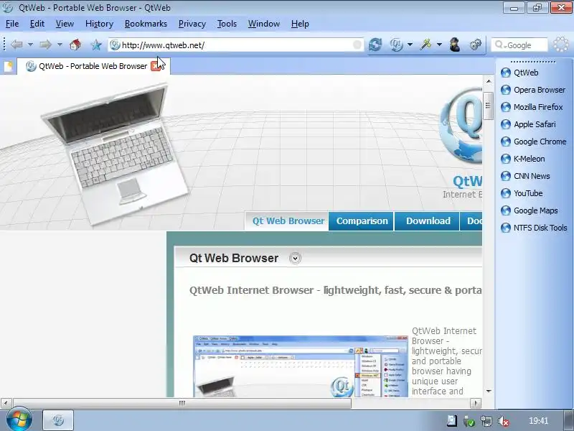This screenshot has height=431, width=574.
Task: Click the vertical scrollbar up arrow
Action: pos(489,81)
